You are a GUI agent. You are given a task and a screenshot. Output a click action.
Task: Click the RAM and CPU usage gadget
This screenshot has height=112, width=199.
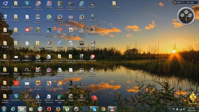(x=185, y=2)
